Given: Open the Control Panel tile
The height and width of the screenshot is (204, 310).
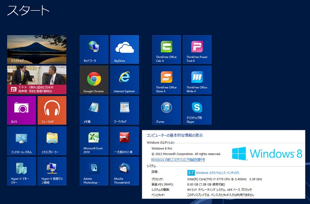Looking at the screenshot, I should [x=22, y=141].
